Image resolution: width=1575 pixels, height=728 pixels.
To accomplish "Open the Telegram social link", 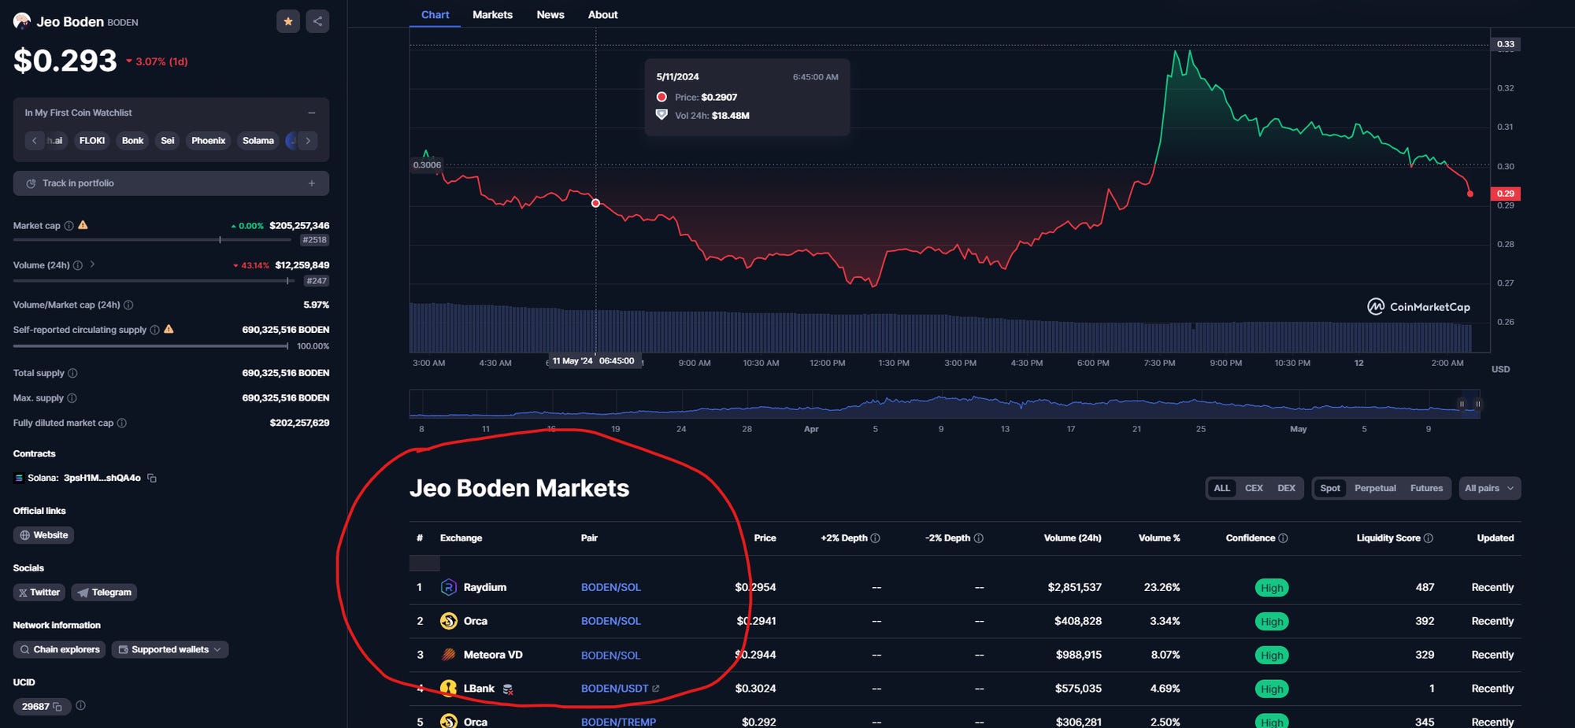I will tap(104, 593).
